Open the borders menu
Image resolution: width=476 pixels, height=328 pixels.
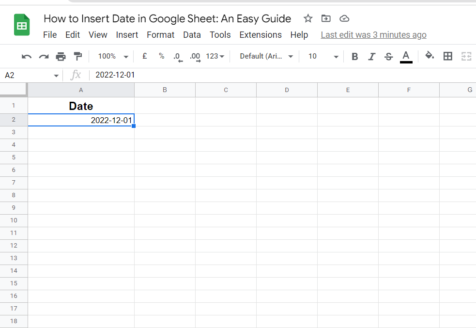(448, 56)
